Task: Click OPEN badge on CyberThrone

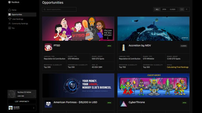Action: (184, 103)
